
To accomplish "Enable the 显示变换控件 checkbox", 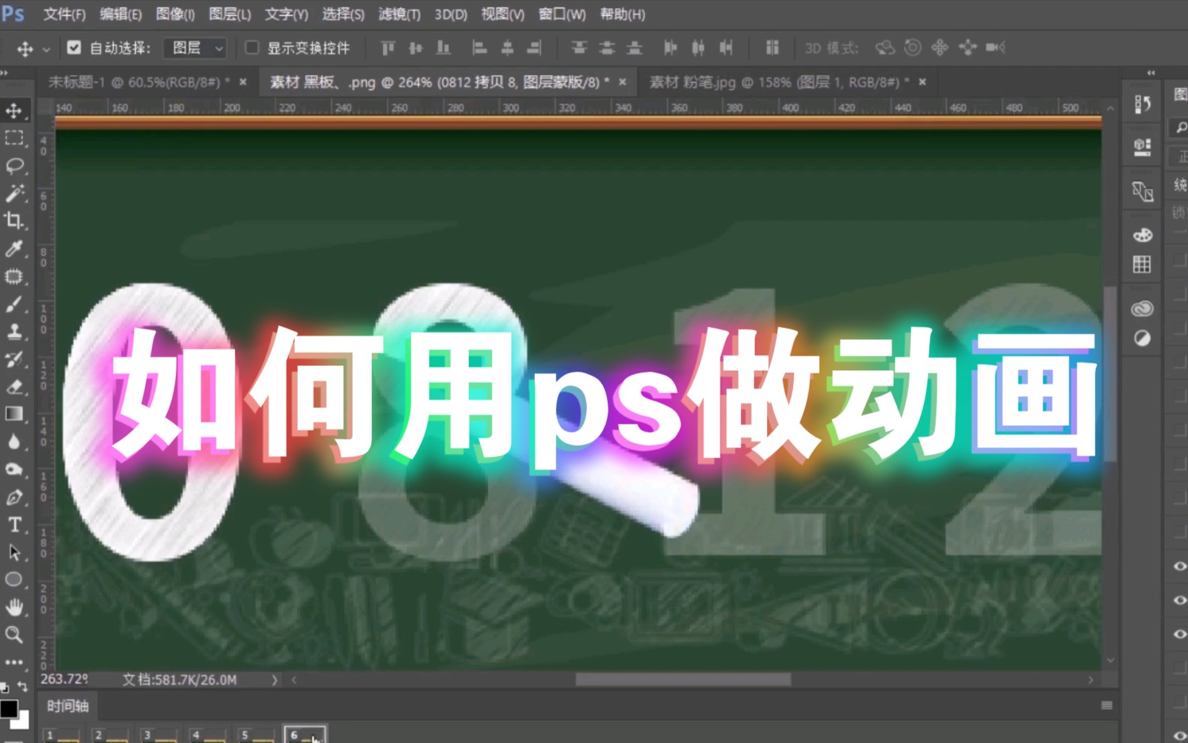I will tap(252, 47).
